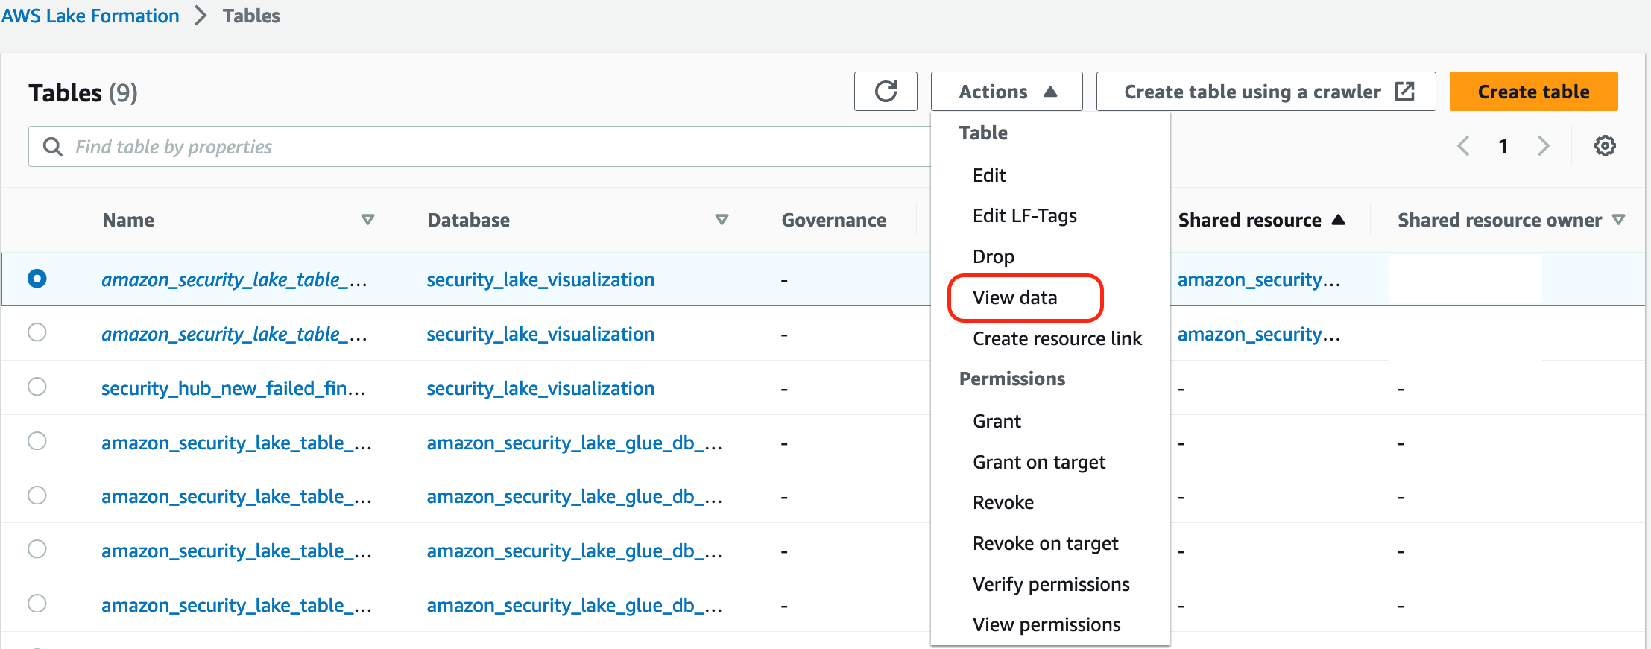Screen dimensions: 1651x649
Task: Open amazon_security_lake_glue_db link in last visible row
Action: point(574,605)
